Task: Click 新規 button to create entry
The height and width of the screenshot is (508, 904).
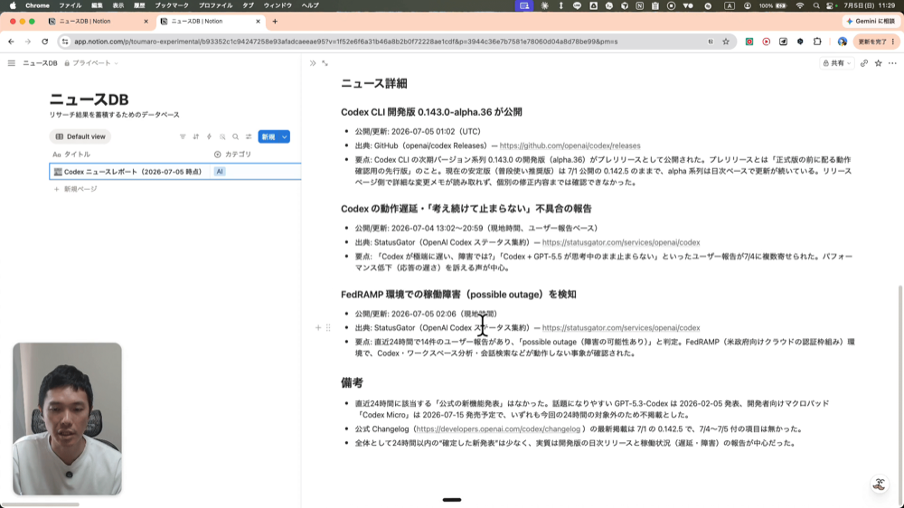Action: click(268, 136)
